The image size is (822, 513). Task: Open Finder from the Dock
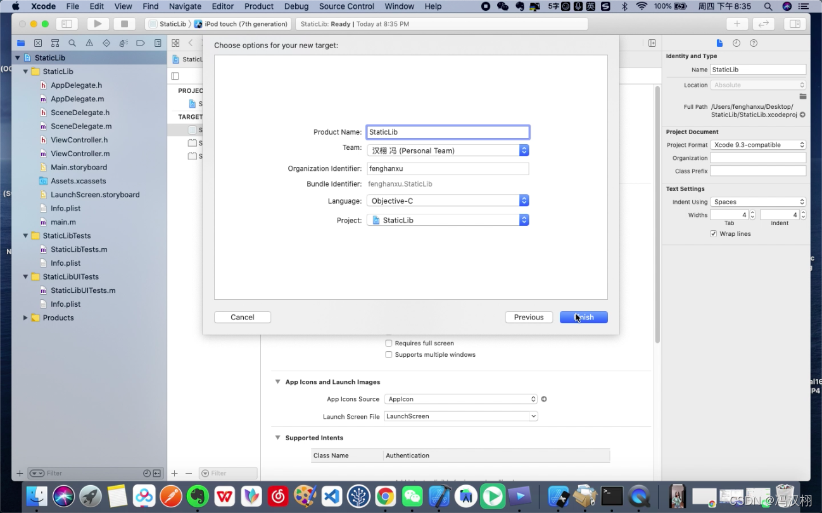click(x=37, y=497)
